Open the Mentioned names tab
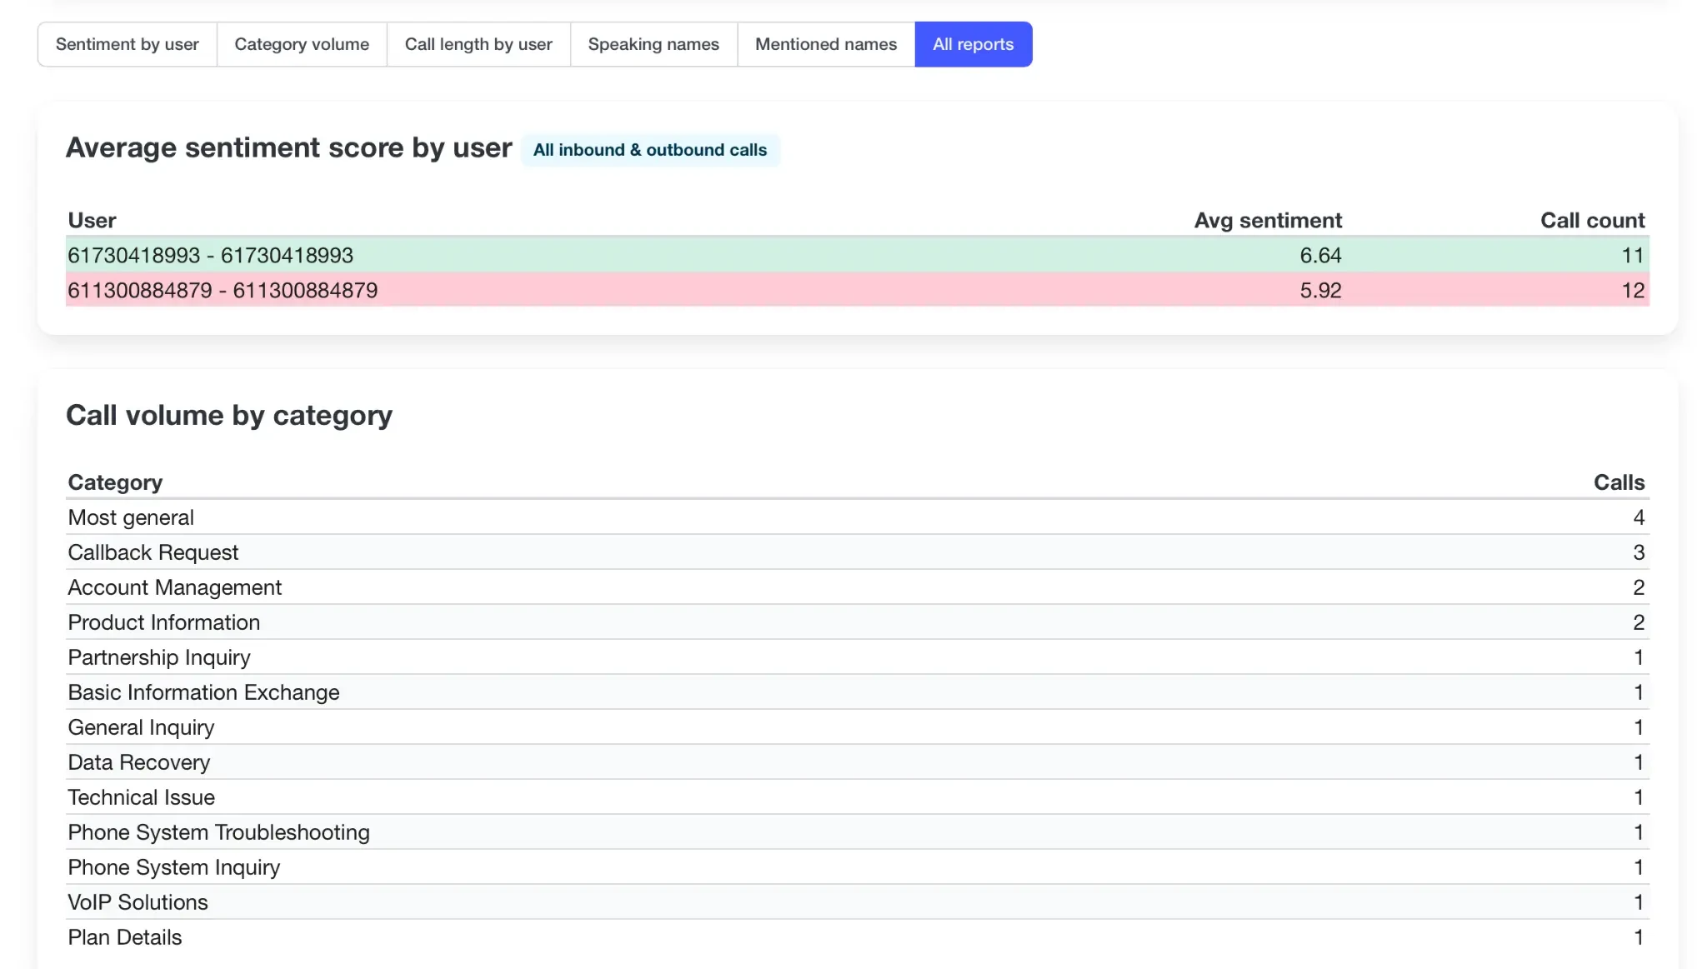 pos(824,44)
